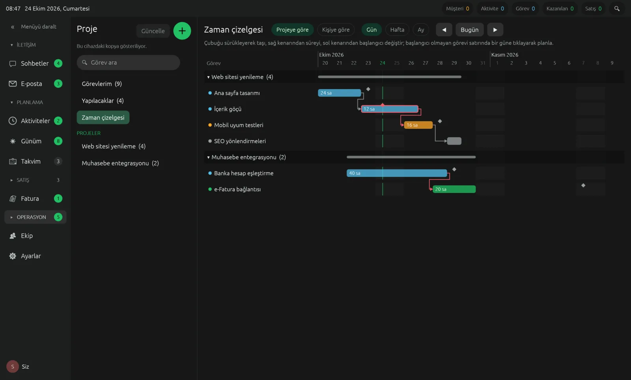Open Sohbetler chat icon in sidebar
Screen dimensions: 631x380
point(13,64)
